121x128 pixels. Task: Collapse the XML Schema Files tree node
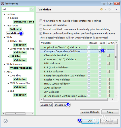[x=8, y=83]
